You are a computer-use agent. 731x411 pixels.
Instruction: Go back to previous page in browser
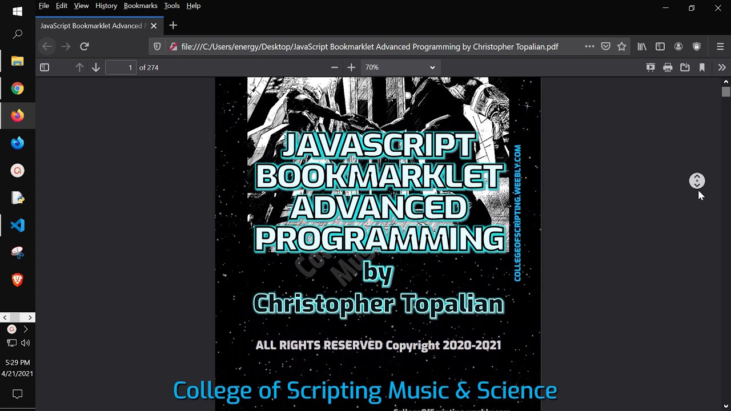click(x=47, y=46)
